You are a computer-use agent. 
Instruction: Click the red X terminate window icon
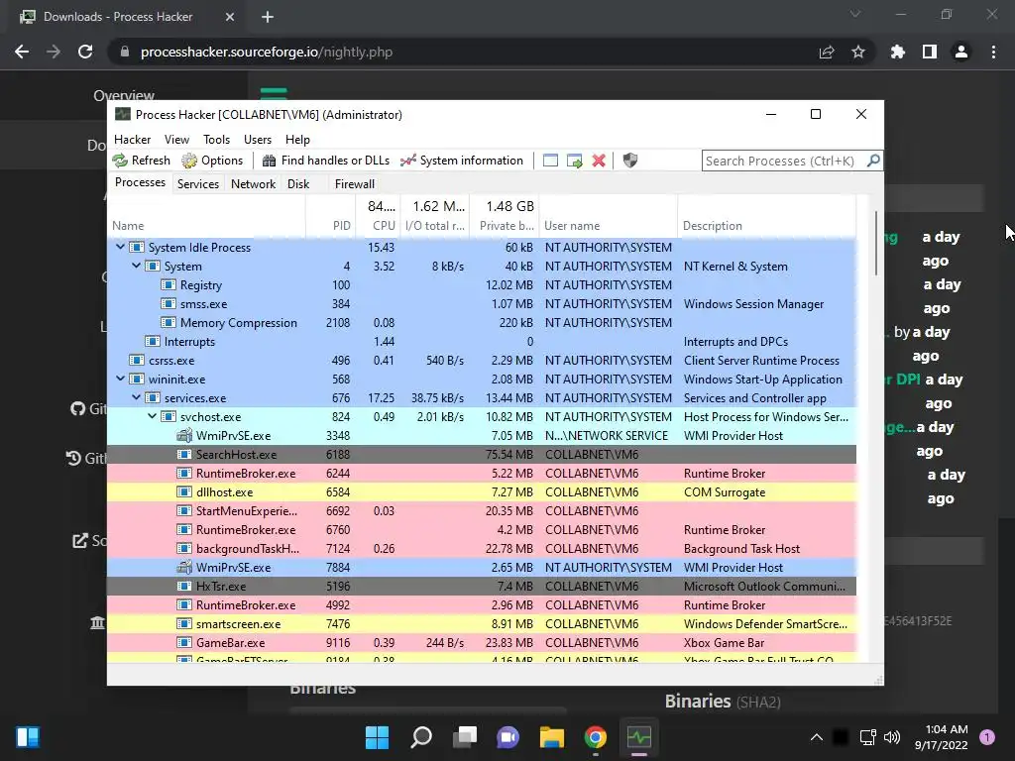599,161
